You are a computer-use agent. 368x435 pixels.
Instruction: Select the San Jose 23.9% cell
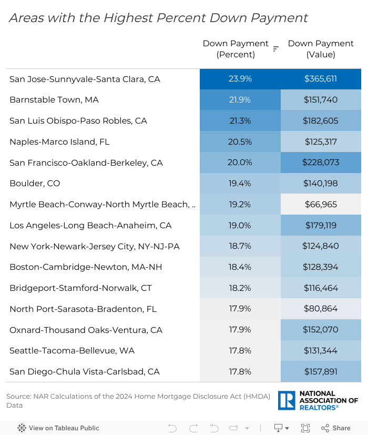coord(240,79)
